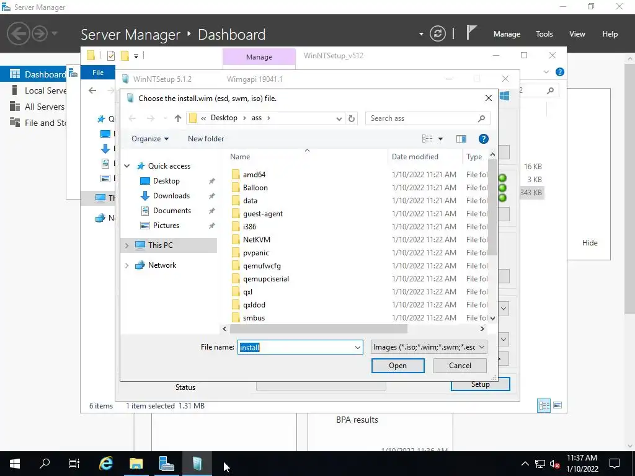Click the vertical scrollbar of the file list
This screenshot has width=635, height=476.
[492, 207]
